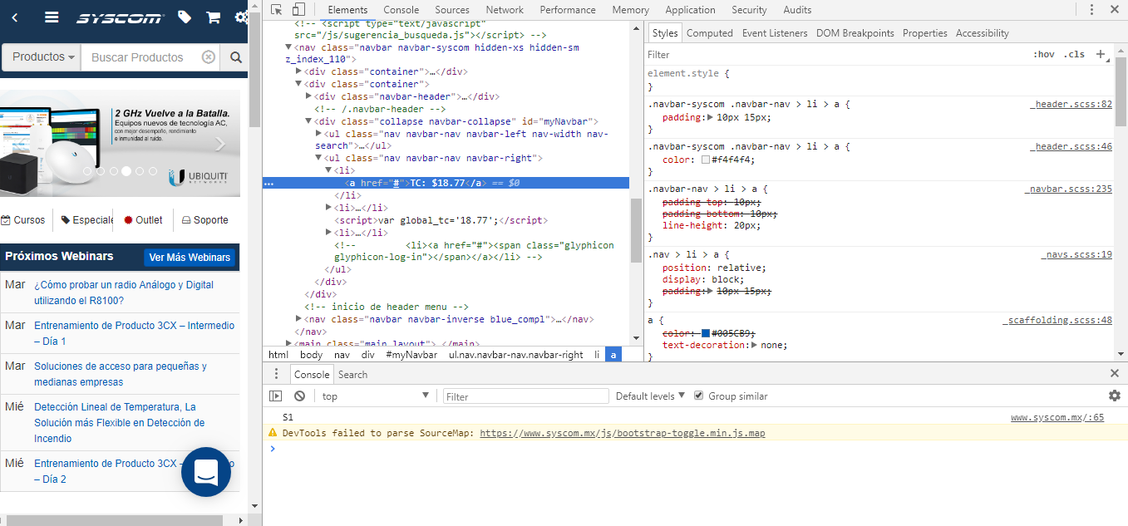The height and width of the screenshot is (526, 1128).
Task: Toggle :hov element state panel
Action: (x=1044, y=54)
